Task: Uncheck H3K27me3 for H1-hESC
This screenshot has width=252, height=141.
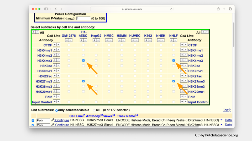Action: click(x=83, y=81)
